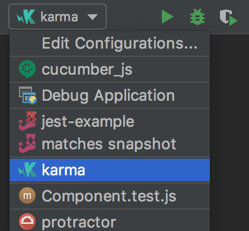Pick the jest-example run configuration
Image resolution: width=249 pixels, height=231 pixels.
[x=110, y=121]
